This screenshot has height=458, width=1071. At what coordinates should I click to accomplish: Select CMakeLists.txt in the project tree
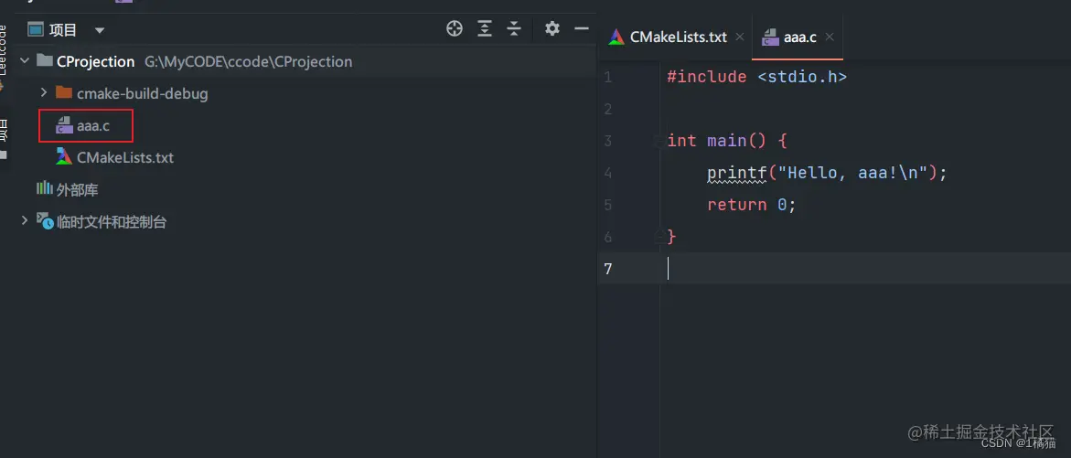pyautogui.click(x=125, y=157)
